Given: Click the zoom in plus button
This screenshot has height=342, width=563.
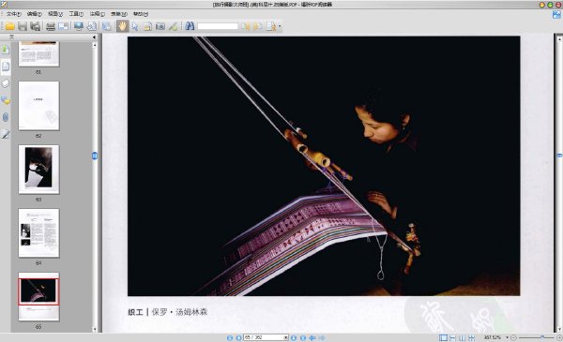Looking at the screenshot, I should (559, 337).
